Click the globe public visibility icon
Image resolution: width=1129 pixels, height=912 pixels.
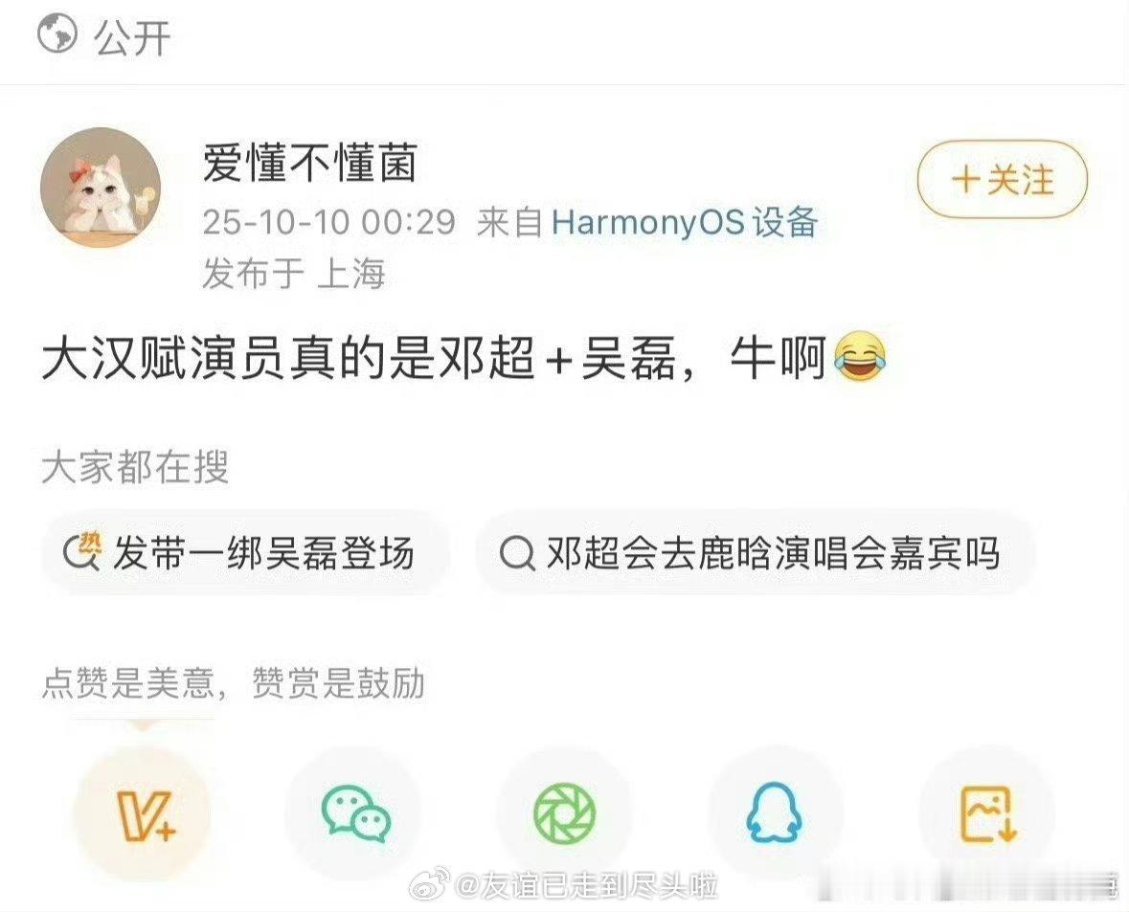[56, 34]
